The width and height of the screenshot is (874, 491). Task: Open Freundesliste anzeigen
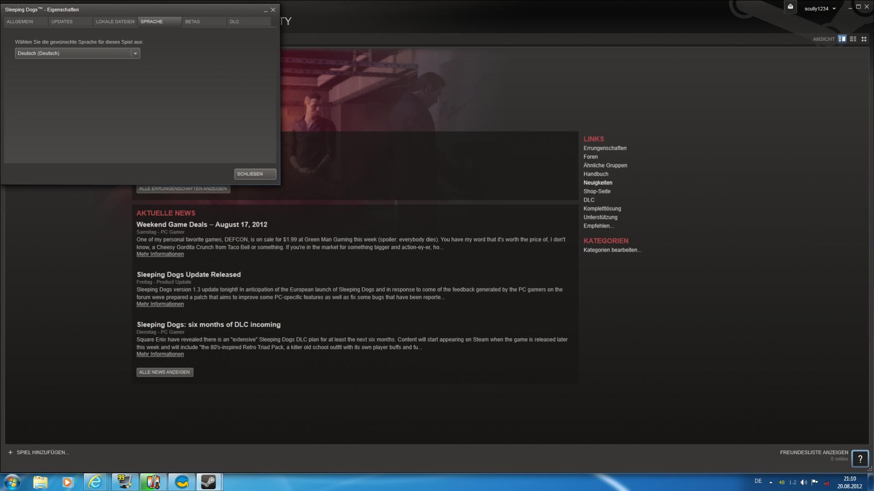(814, 452)
